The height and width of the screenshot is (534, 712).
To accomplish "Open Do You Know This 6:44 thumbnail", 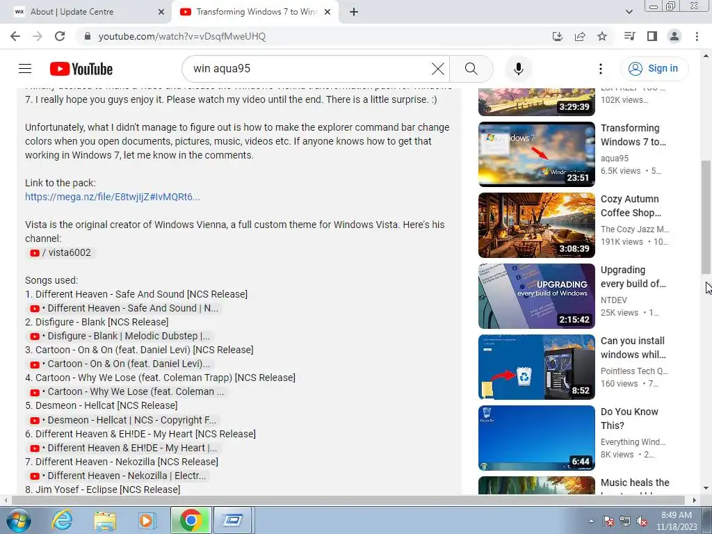I will pos(536,438).
